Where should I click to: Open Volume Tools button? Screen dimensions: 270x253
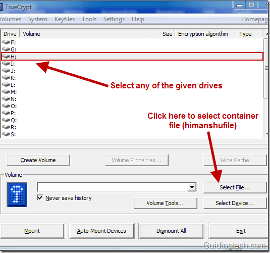(166, 203)
